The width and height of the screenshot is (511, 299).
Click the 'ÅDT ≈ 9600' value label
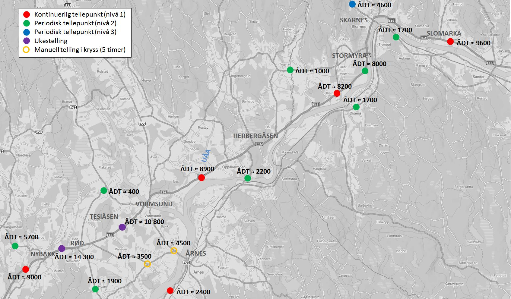click(474, 43)
